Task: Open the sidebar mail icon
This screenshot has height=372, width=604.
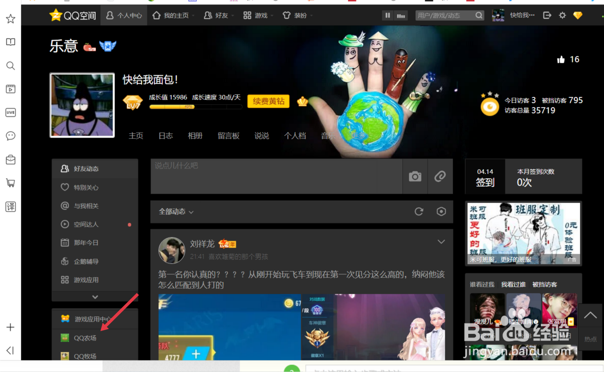Action: pyautogui.click(x=11, y=159)
